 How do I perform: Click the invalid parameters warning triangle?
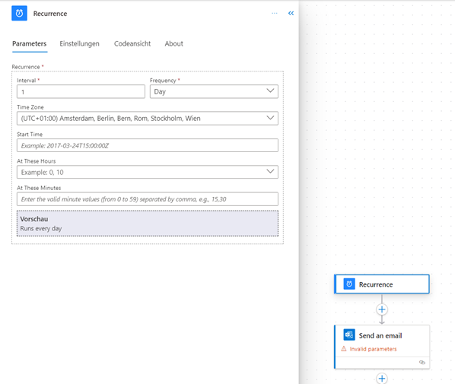click(x=344, y=349)
